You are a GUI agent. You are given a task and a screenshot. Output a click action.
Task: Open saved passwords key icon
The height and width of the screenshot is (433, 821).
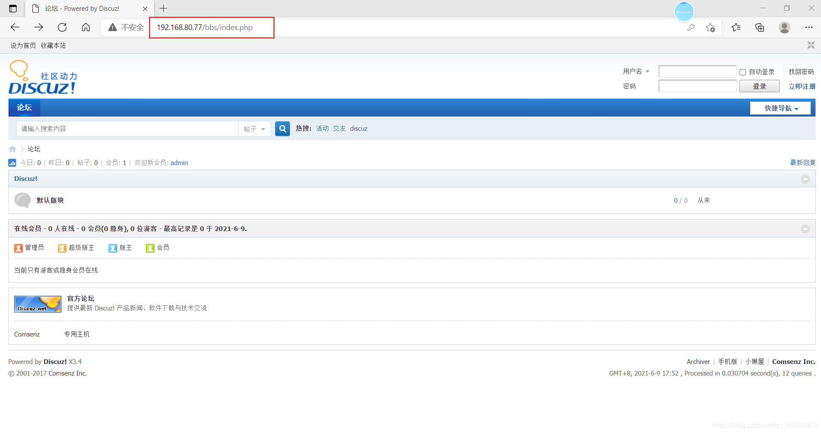691,27
